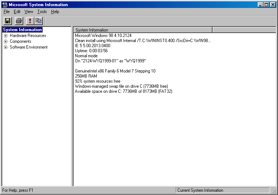Click the resize grip in status bar corner

pyautogui.click(x=274, y=191)
